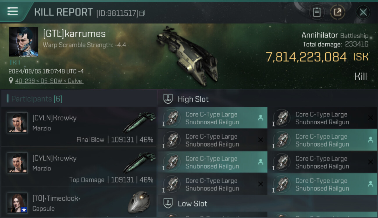View the karrumes victim portrait
The width and height of the screenshot is (378, 218).
click(24, 42)
